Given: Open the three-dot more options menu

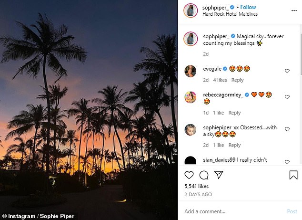Looking at the screenshot, I should pyautogui.click(x=294, y=10).
